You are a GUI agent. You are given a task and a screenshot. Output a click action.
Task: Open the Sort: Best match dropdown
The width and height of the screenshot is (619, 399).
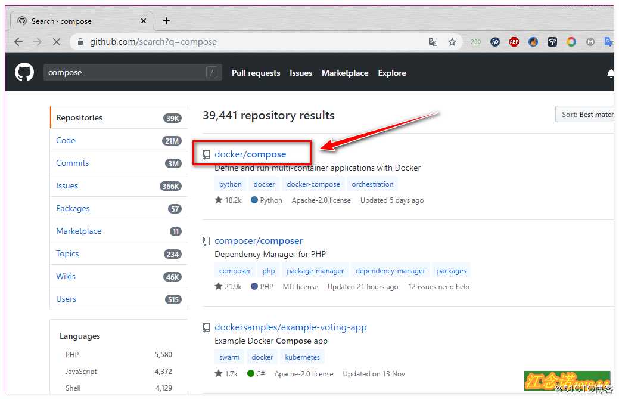[x=585, y=114]
